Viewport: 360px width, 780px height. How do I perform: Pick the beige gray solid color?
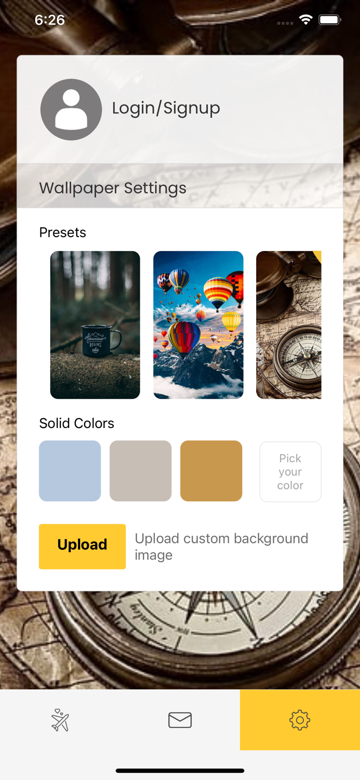(141, 471)
